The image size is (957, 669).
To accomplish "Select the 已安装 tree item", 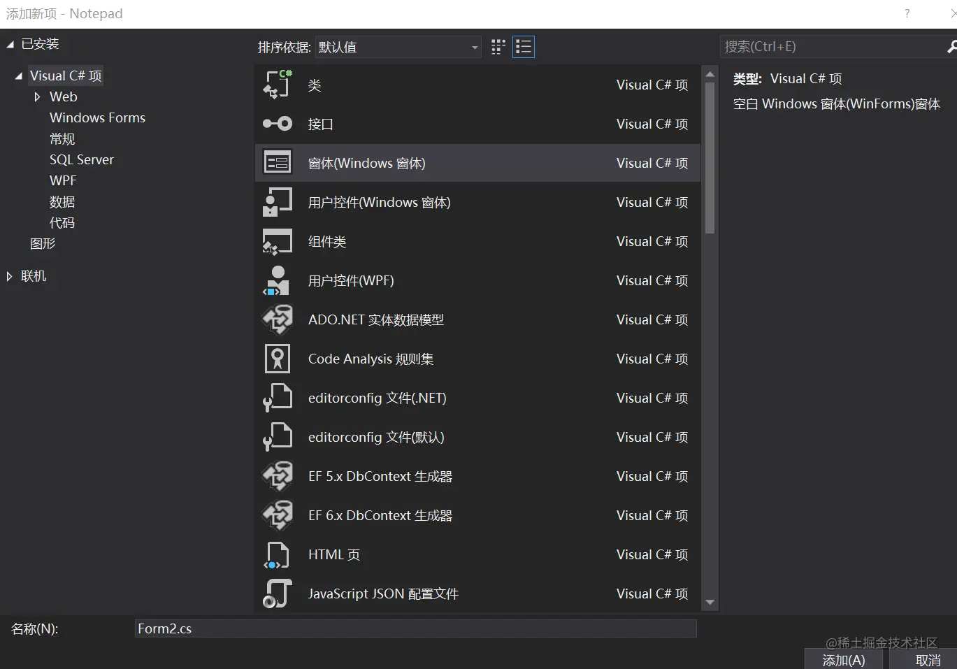I will (40, 44).
